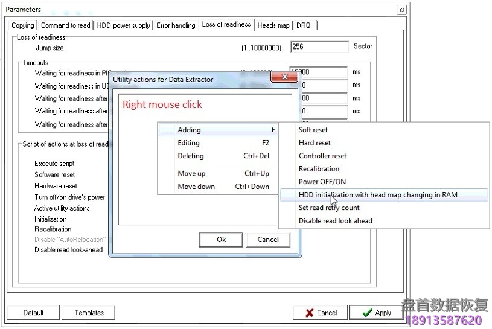The image size is (492, 329).
Task: Click the Jump size input field
Action: [x=319, y=47]
